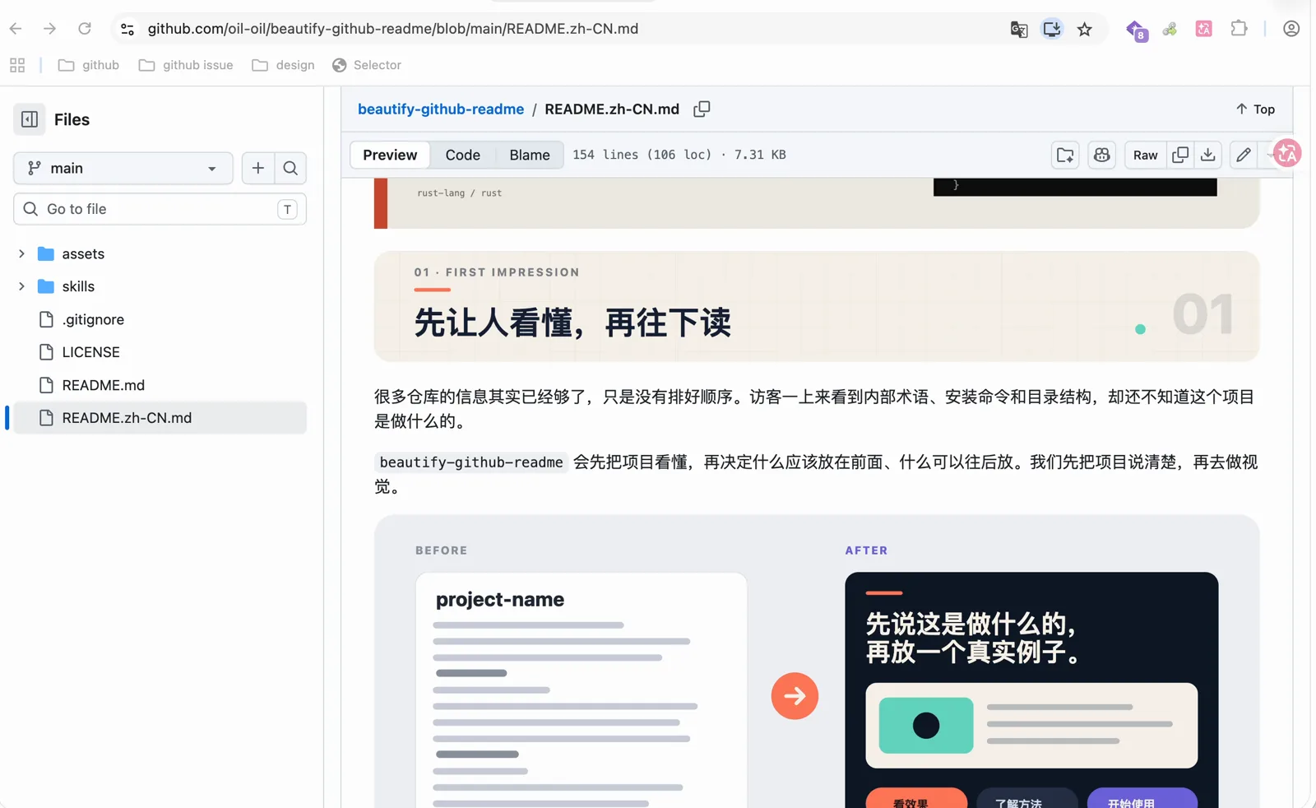Open the LICENSE file
This screenshot has width=1316, height=808.
(90, 352)
